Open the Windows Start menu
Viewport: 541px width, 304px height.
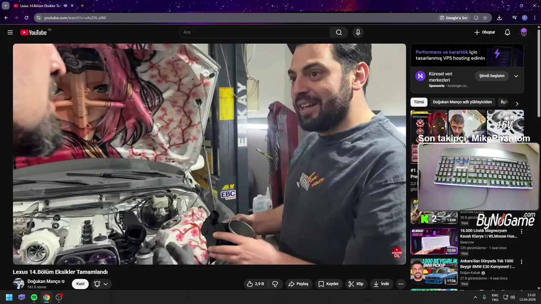coord(9,297)
